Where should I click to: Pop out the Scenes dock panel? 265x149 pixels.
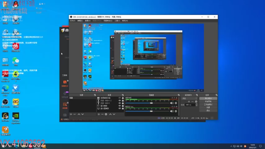pos(95,95)
